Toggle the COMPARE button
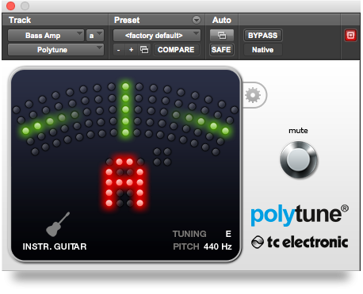Viewport: 363px width, 294px height. tap(176, 50)
